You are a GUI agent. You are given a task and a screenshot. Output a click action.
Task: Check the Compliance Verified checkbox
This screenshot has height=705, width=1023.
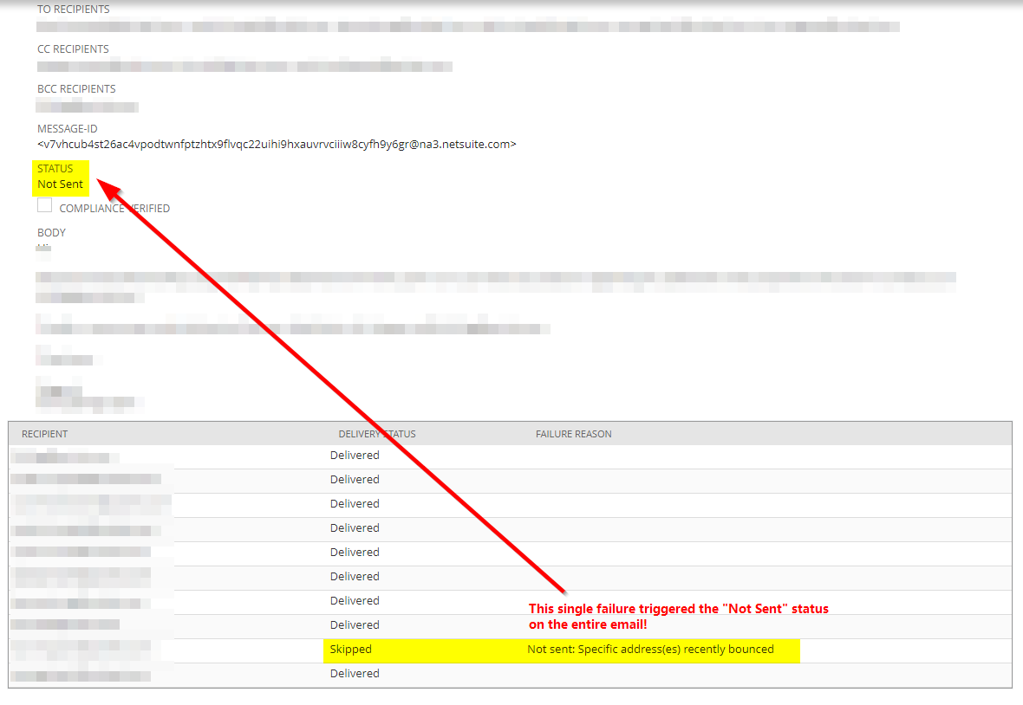44,205
